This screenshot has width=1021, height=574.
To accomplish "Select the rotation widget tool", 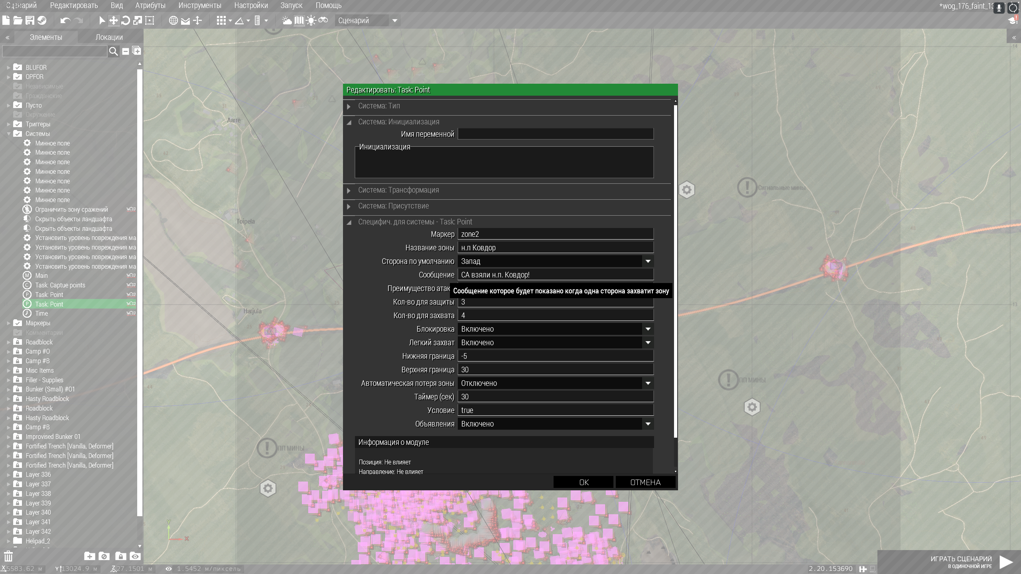I will coord(126,20).
